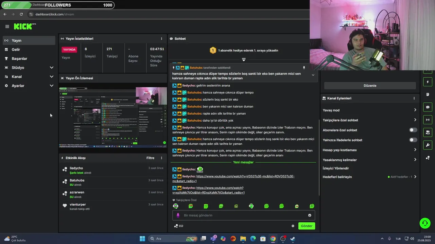This screenshot has width=435, height=244.
Task: Expand Kanal in the sidebar
Action: [x=29, y=77]
